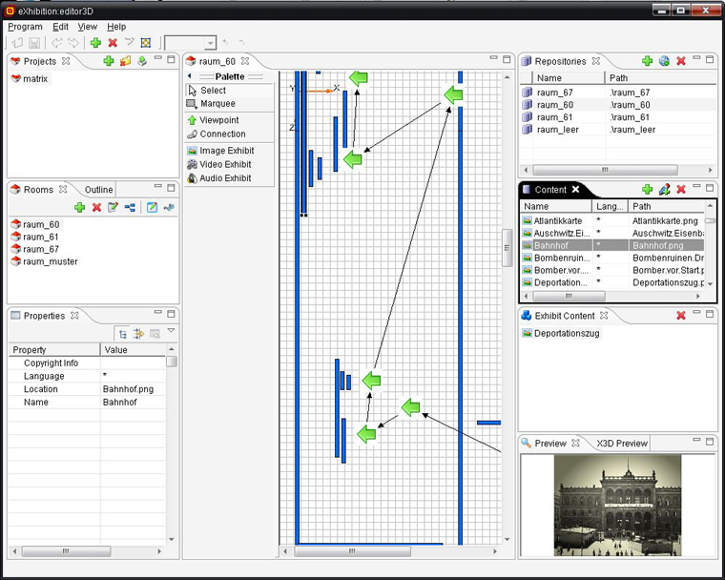
Task: Choose Video Exhibit in Palette
Action: click(230, 165)
